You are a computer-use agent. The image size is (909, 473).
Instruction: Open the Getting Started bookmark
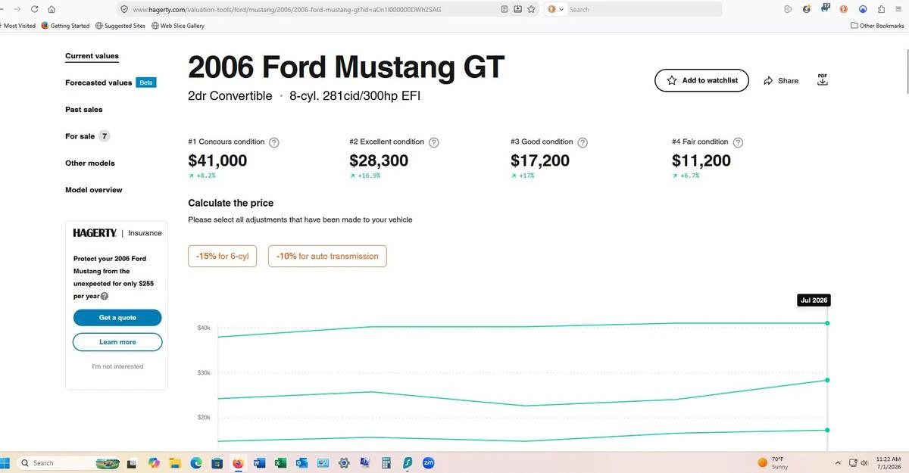(66, 26)
